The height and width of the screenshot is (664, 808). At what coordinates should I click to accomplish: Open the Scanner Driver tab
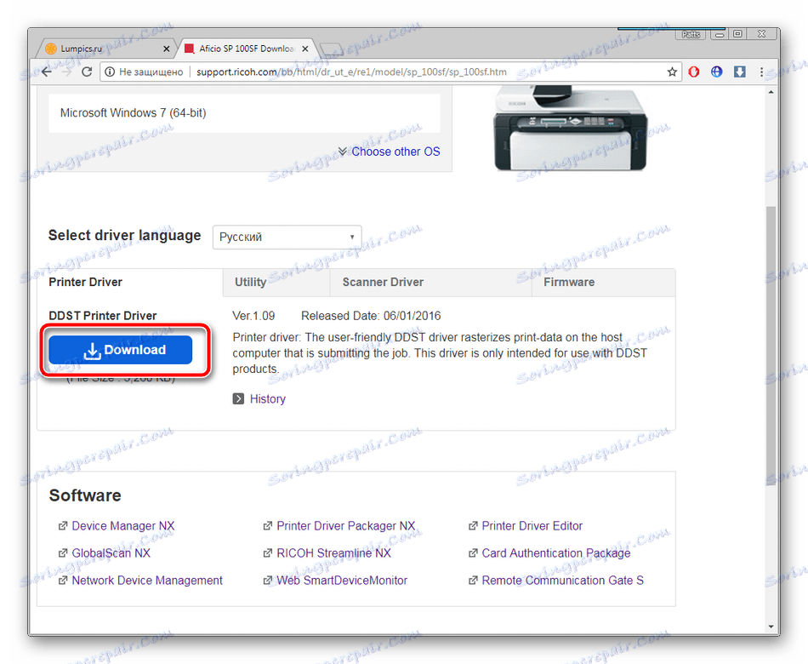[431, 283]
